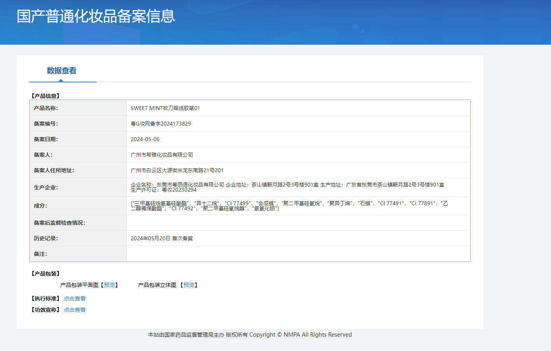Click the 备案日期 value 2024-05-06

145,139
